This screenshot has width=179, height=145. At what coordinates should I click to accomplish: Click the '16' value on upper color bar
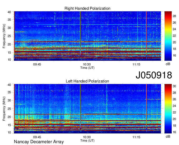pyautogui.click(x=174, y=55)
